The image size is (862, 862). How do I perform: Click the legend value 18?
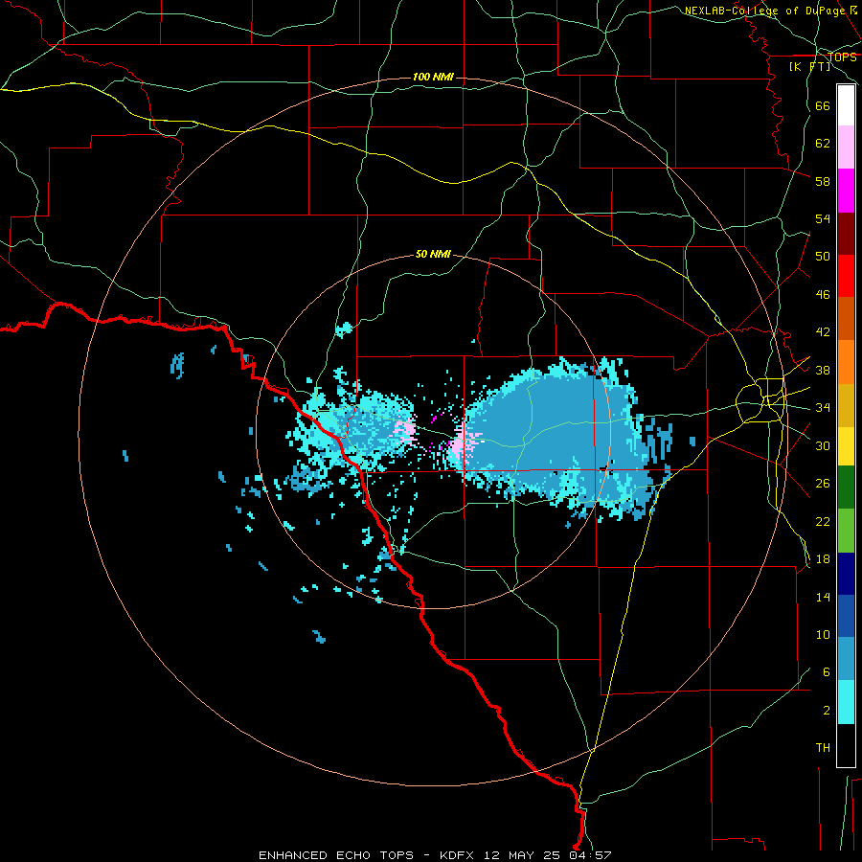823,559
